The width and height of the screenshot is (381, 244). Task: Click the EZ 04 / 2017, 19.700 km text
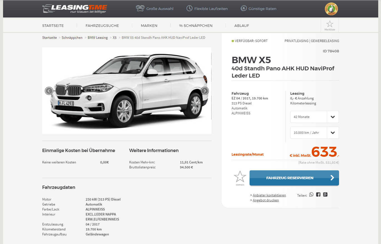(250, 98)
